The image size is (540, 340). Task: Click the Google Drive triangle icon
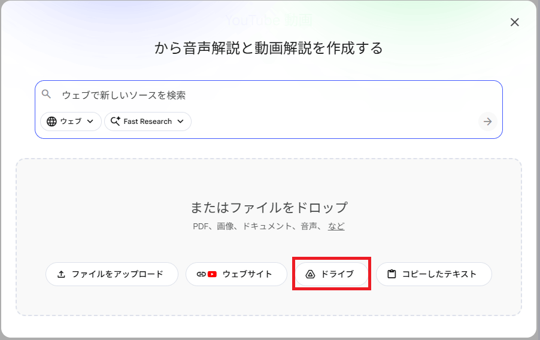tap(310, 274)
